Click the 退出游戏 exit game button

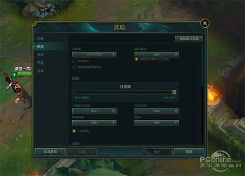(x=50, y=151)
